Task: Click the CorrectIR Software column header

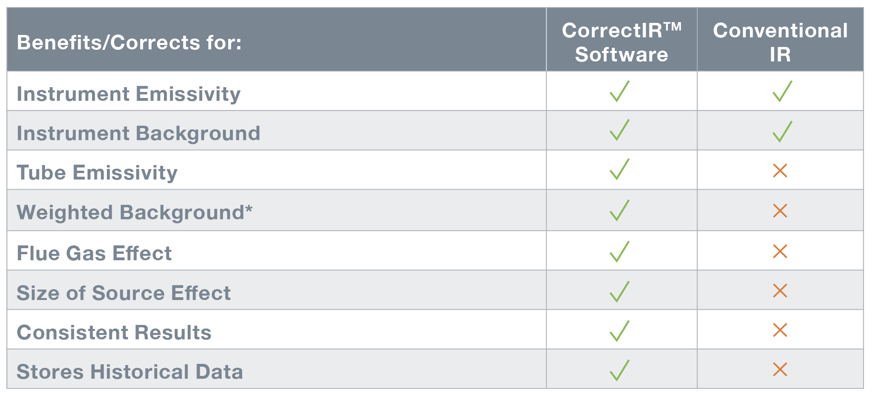Action: click(622, 42)
